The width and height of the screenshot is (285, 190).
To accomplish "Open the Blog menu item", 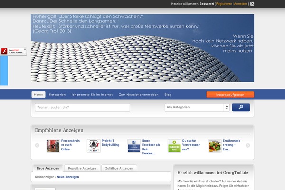I will point(168,95).
